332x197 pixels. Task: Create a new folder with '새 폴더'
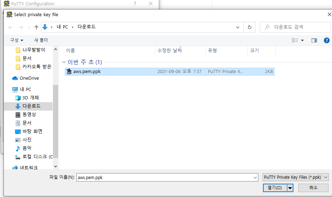pyautogui.click(x=41, y=40)
